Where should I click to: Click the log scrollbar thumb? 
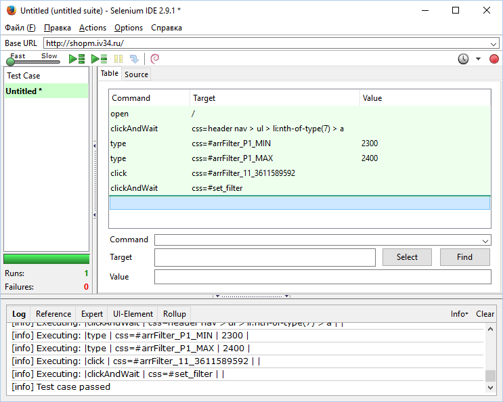pyautogui.click(x=490, y=376)
